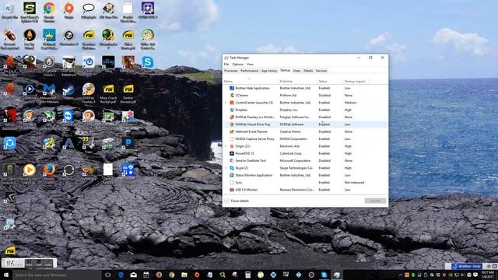Click the Search the web and Windows box
Image resolution: width=498 pixels, height=280 pixels.
[x=57, y=275]
